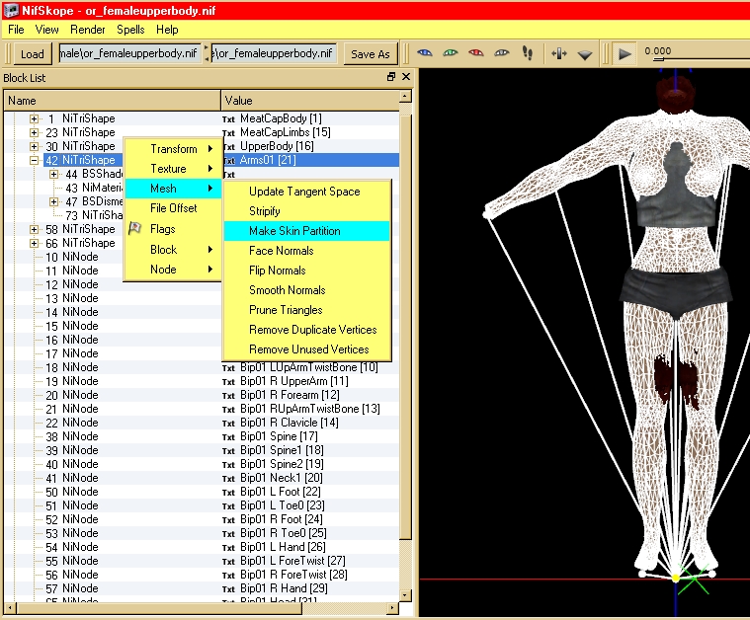This screenshot has width=750, height=620.
Task: Choose Prune Triangles
Action: click(x=306, y=310)
